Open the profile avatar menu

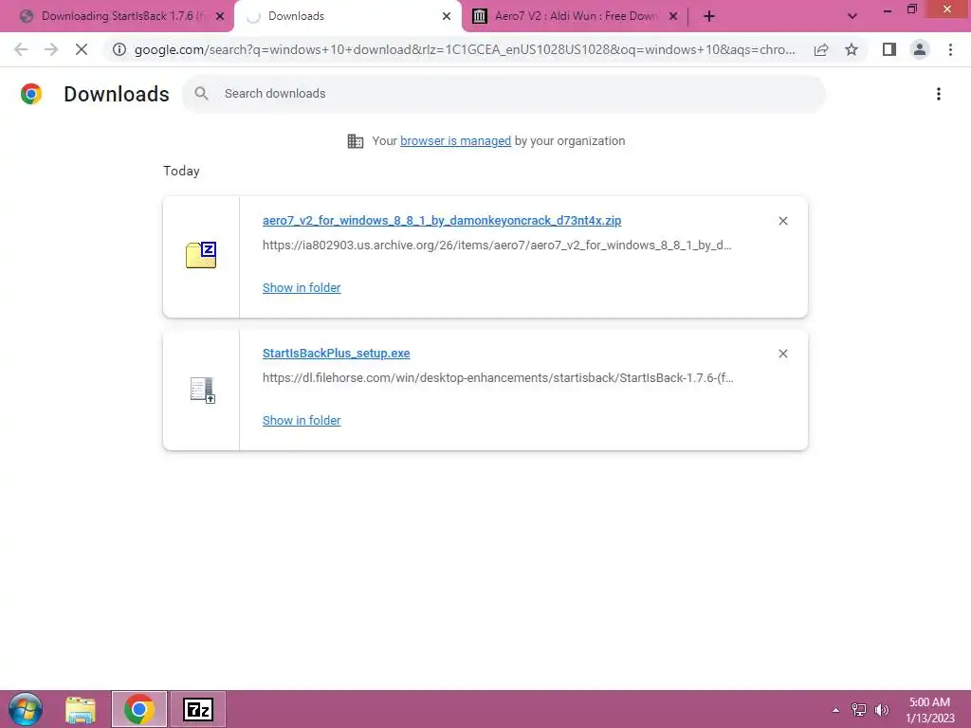920,49
